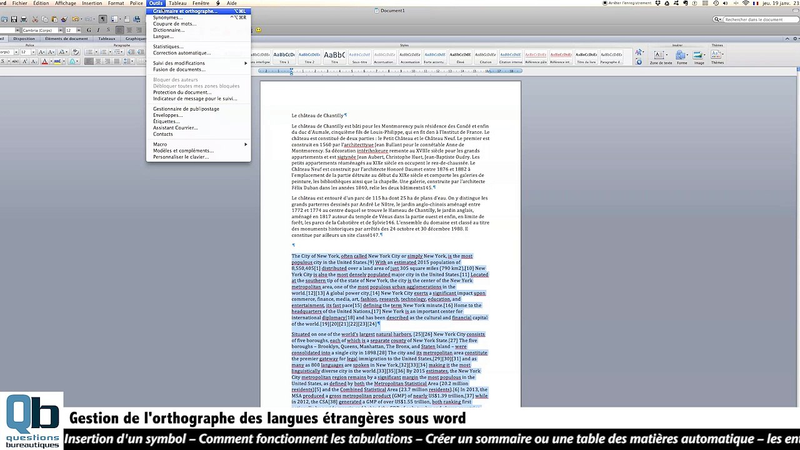Open the Dictionnaire menu entry
Image resolution: width=800 pixels, height=450 pixels.
199,30
